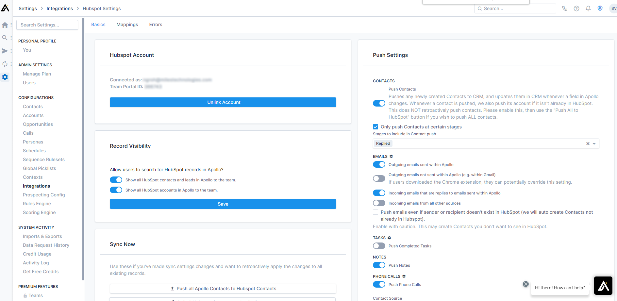This screenshot has height=301, width=617.
Task: Open the stages dropdown arrow
Action: click(x=594, y=143)
